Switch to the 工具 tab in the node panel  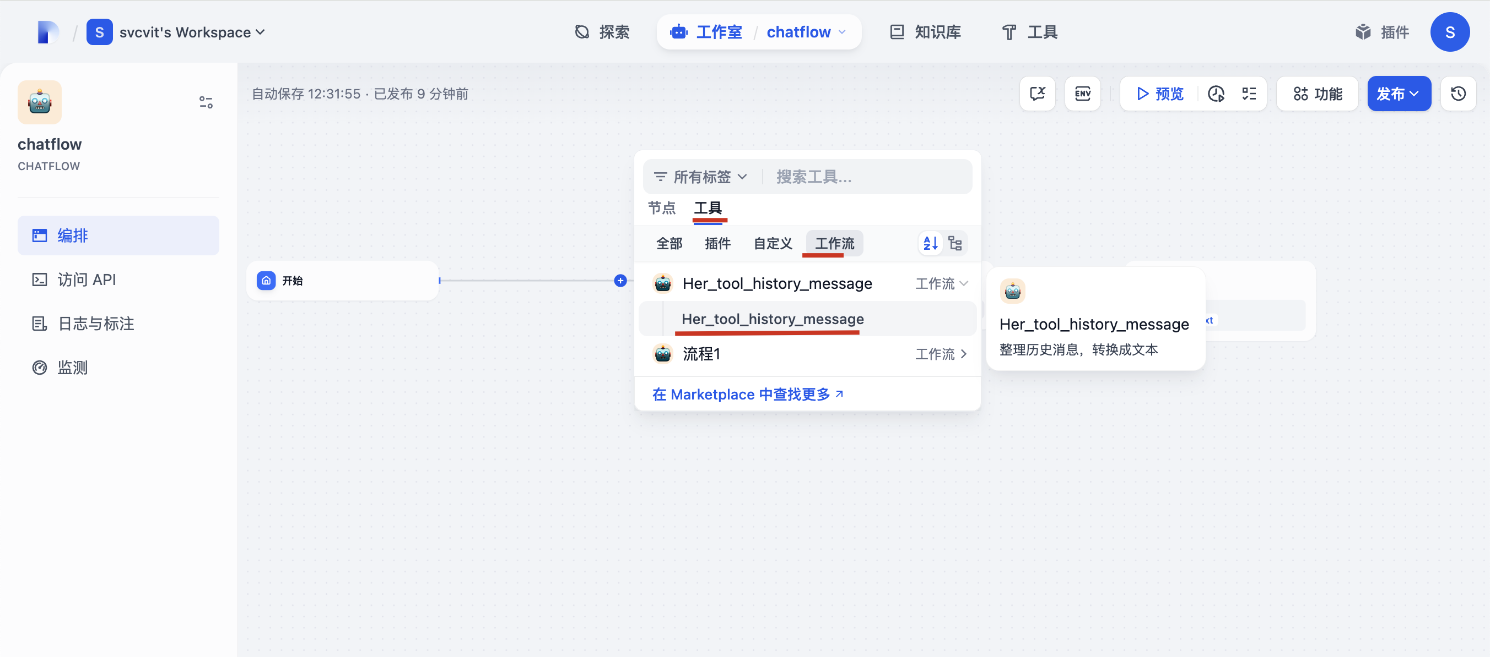coord(709,209)
